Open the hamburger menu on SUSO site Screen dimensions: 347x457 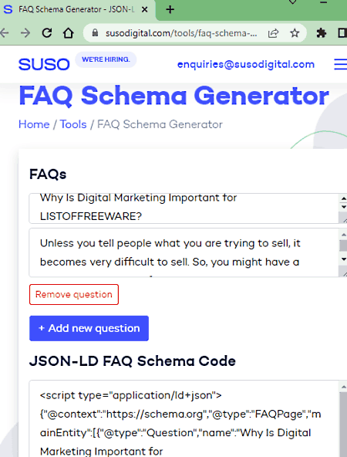click(x=340, y=64)
